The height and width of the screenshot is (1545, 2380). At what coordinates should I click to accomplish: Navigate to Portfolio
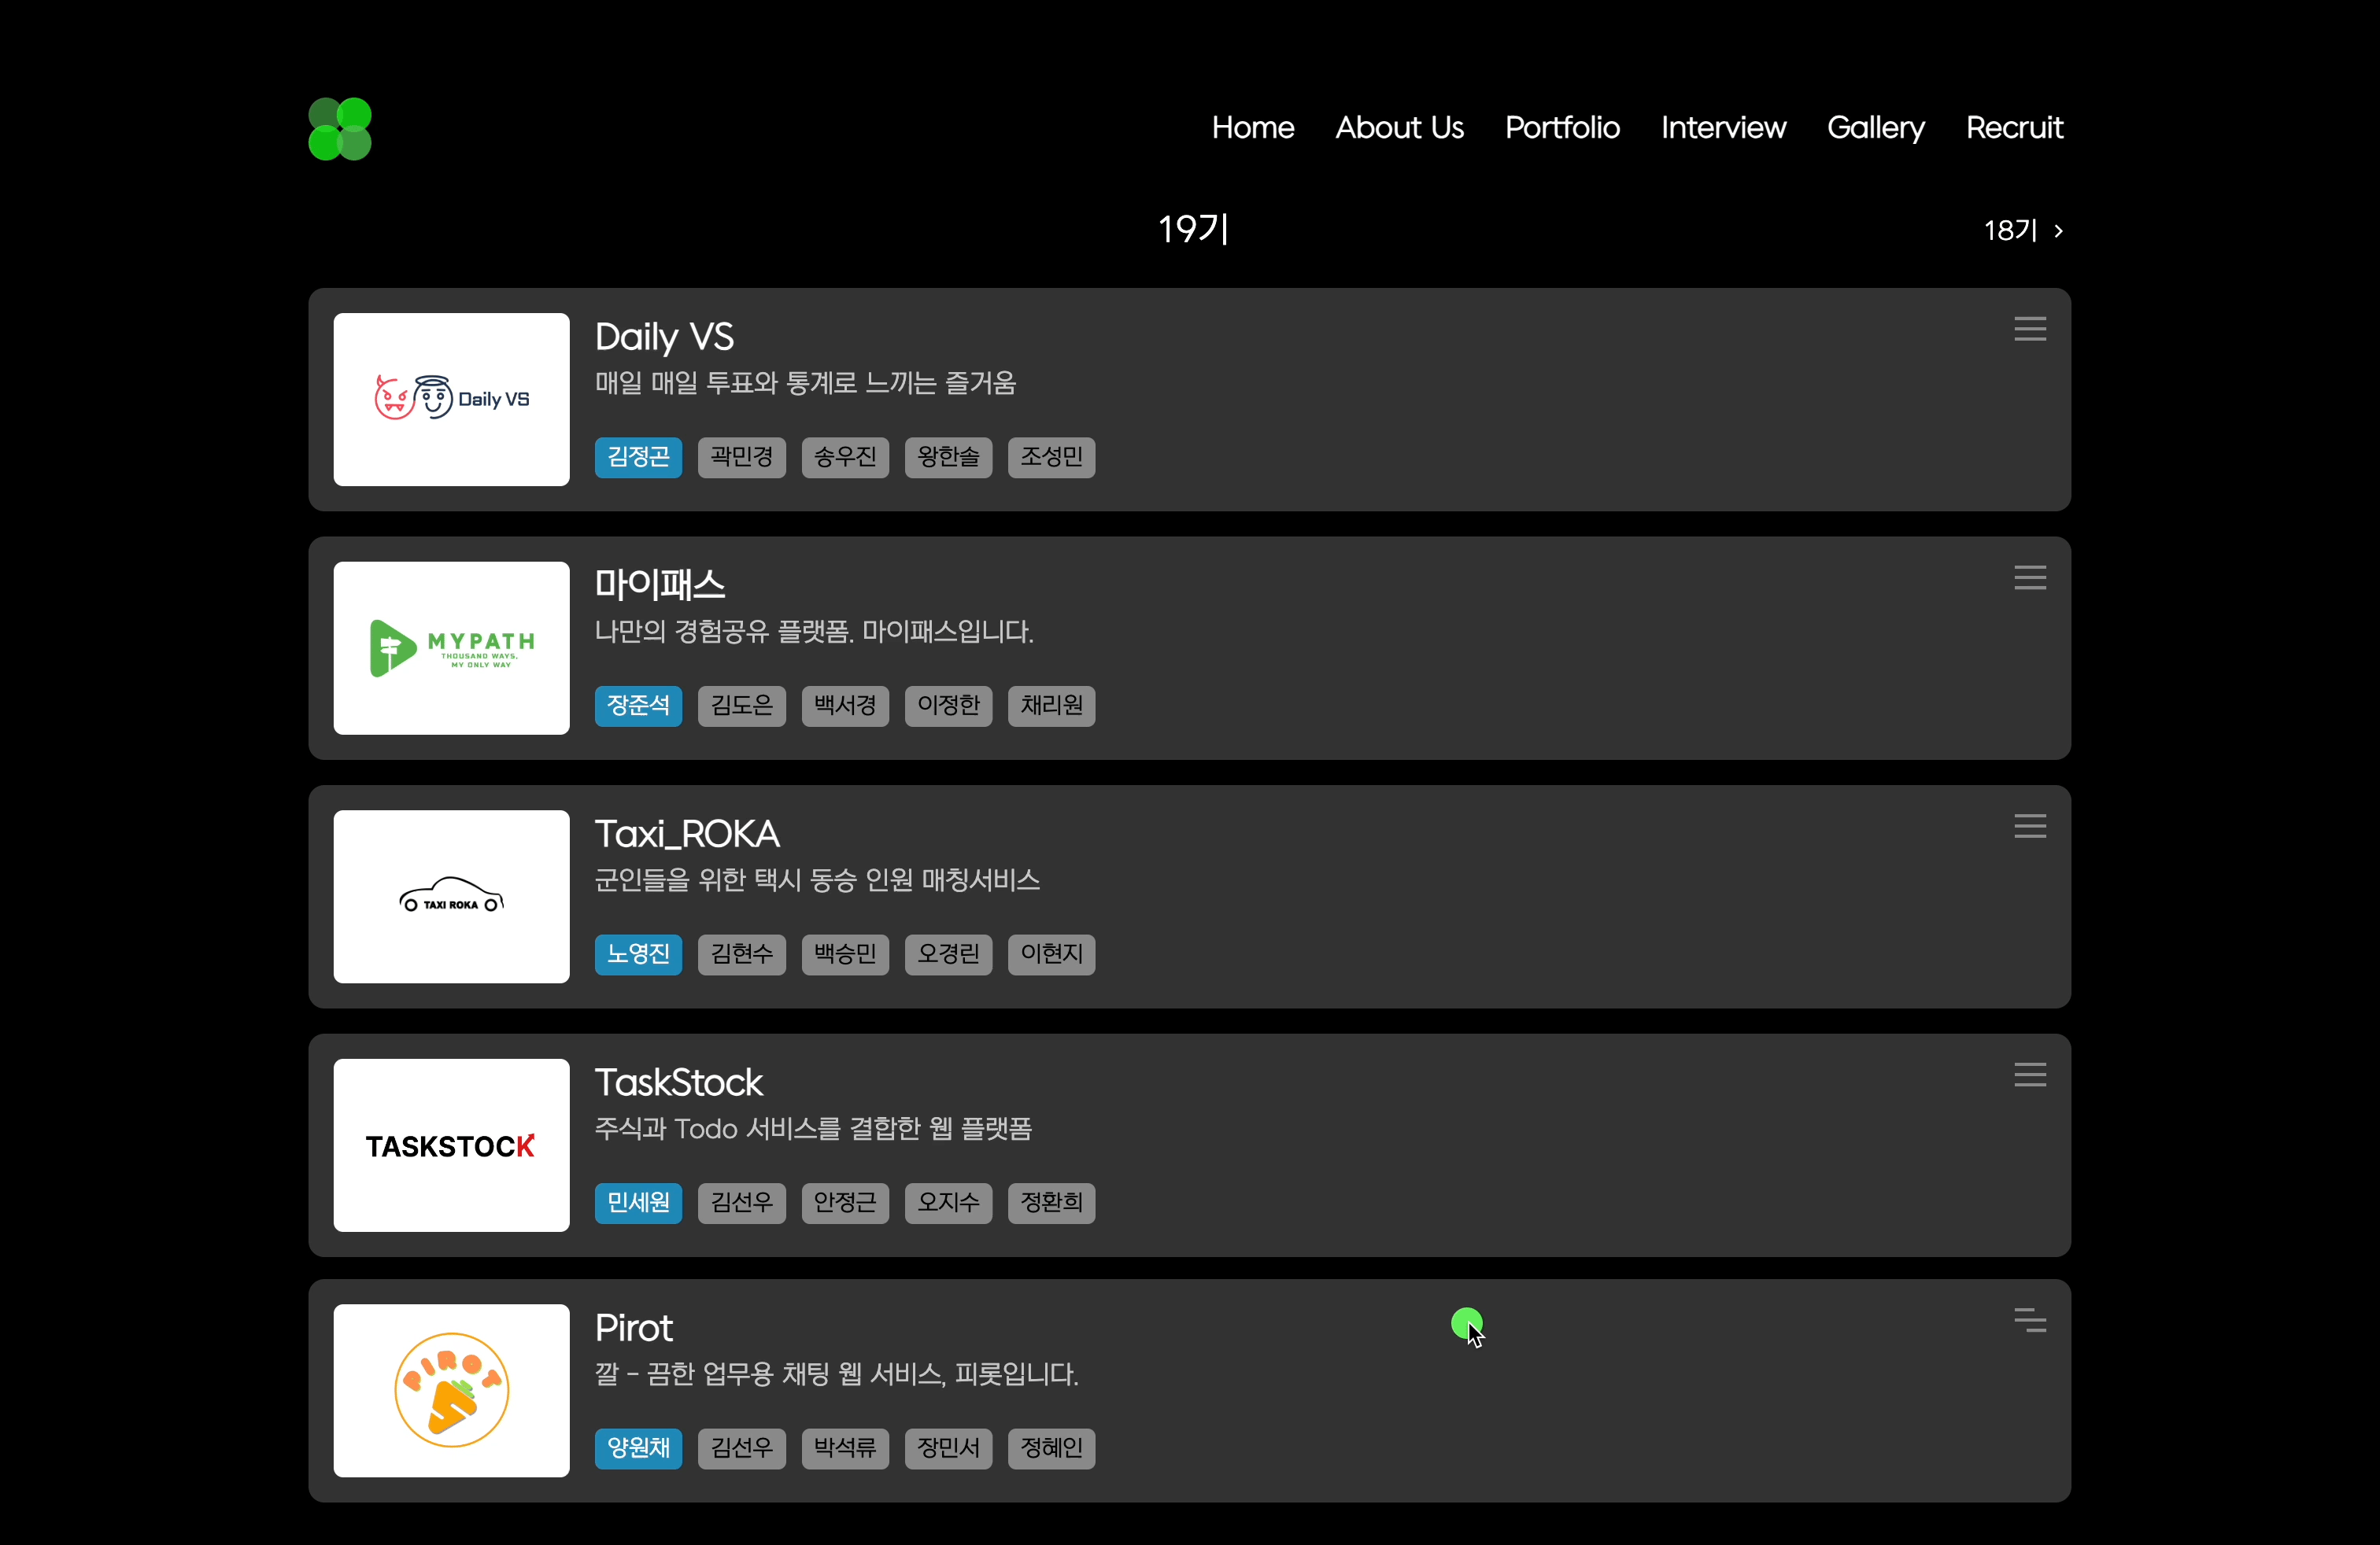1563,128
